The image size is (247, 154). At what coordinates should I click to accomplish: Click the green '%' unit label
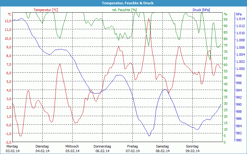coord(226,14)
